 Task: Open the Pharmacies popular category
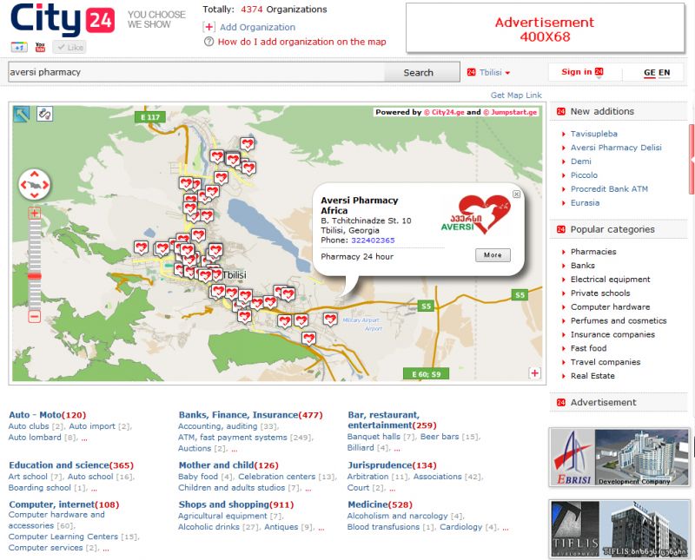(x=593, y=252)
